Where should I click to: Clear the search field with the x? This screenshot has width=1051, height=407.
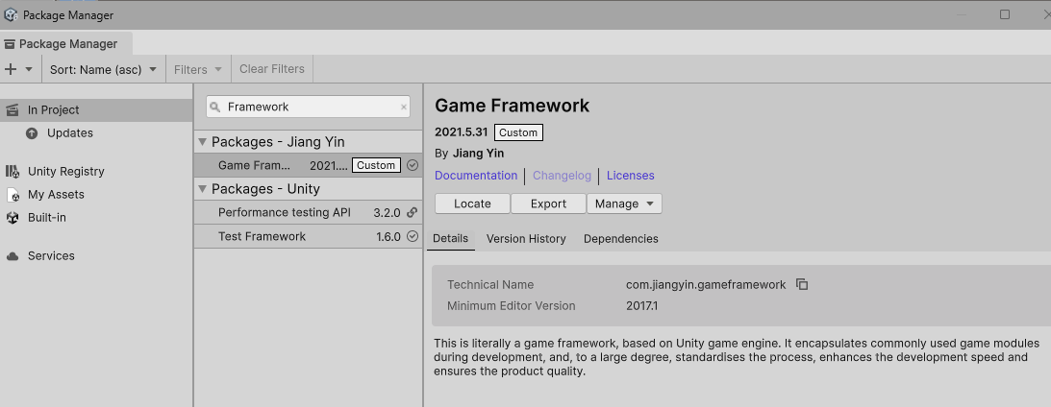(404, 107)
